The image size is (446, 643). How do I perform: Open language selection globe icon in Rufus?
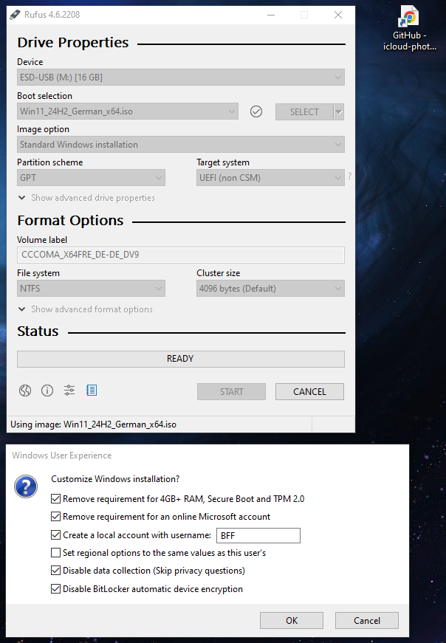point(25,391)
